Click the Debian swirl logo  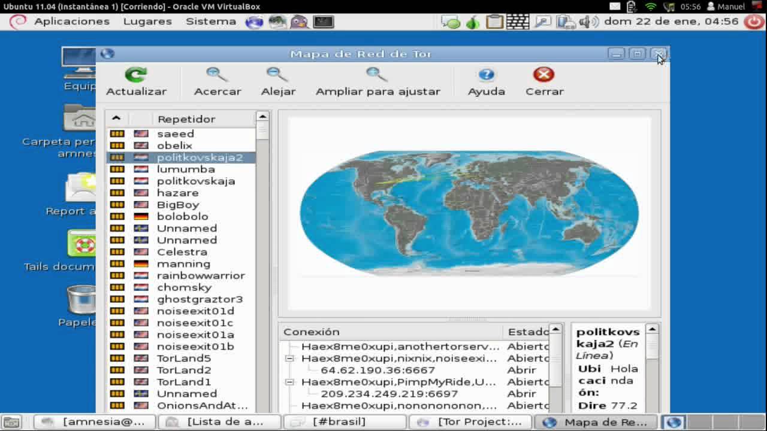point(18,22)
